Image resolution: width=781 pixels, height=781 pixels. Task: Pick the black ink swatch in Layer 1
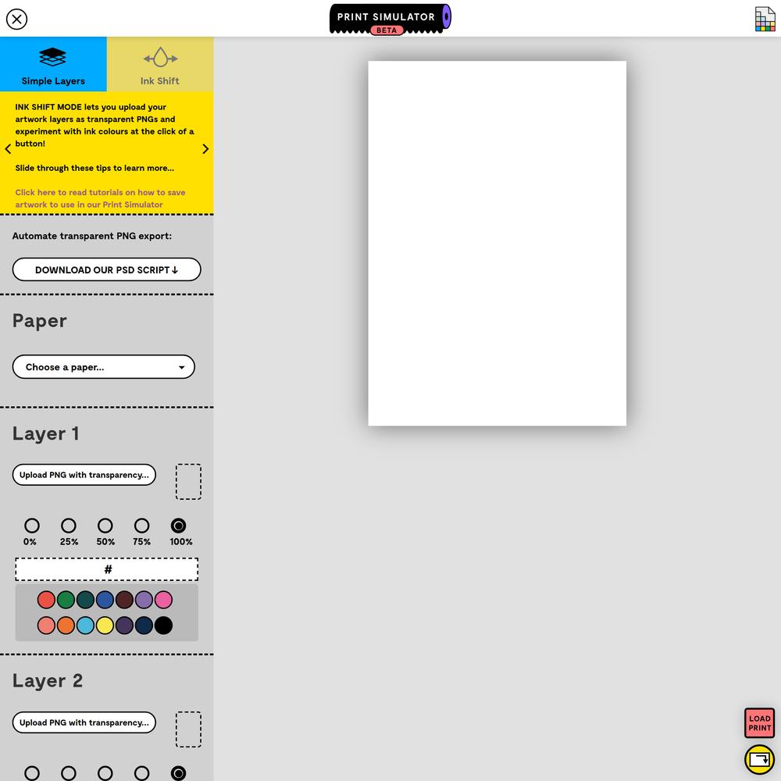[163, 625]
